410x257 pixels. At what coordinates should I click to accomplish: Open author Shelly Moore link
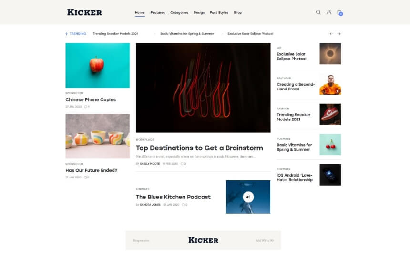tap(150, 164)
